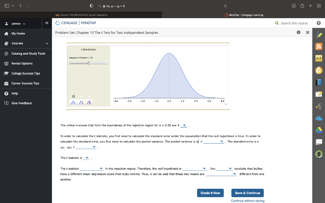Select the MindTap - Cengage Learning tab

[244, 15]
